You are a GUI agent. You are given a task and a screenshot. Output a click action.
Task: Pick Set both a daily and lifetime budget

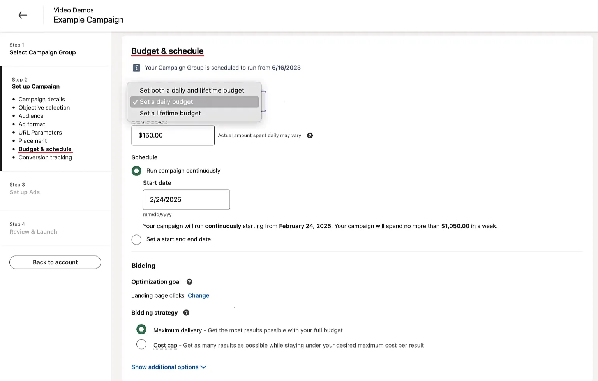coord(192,90)
